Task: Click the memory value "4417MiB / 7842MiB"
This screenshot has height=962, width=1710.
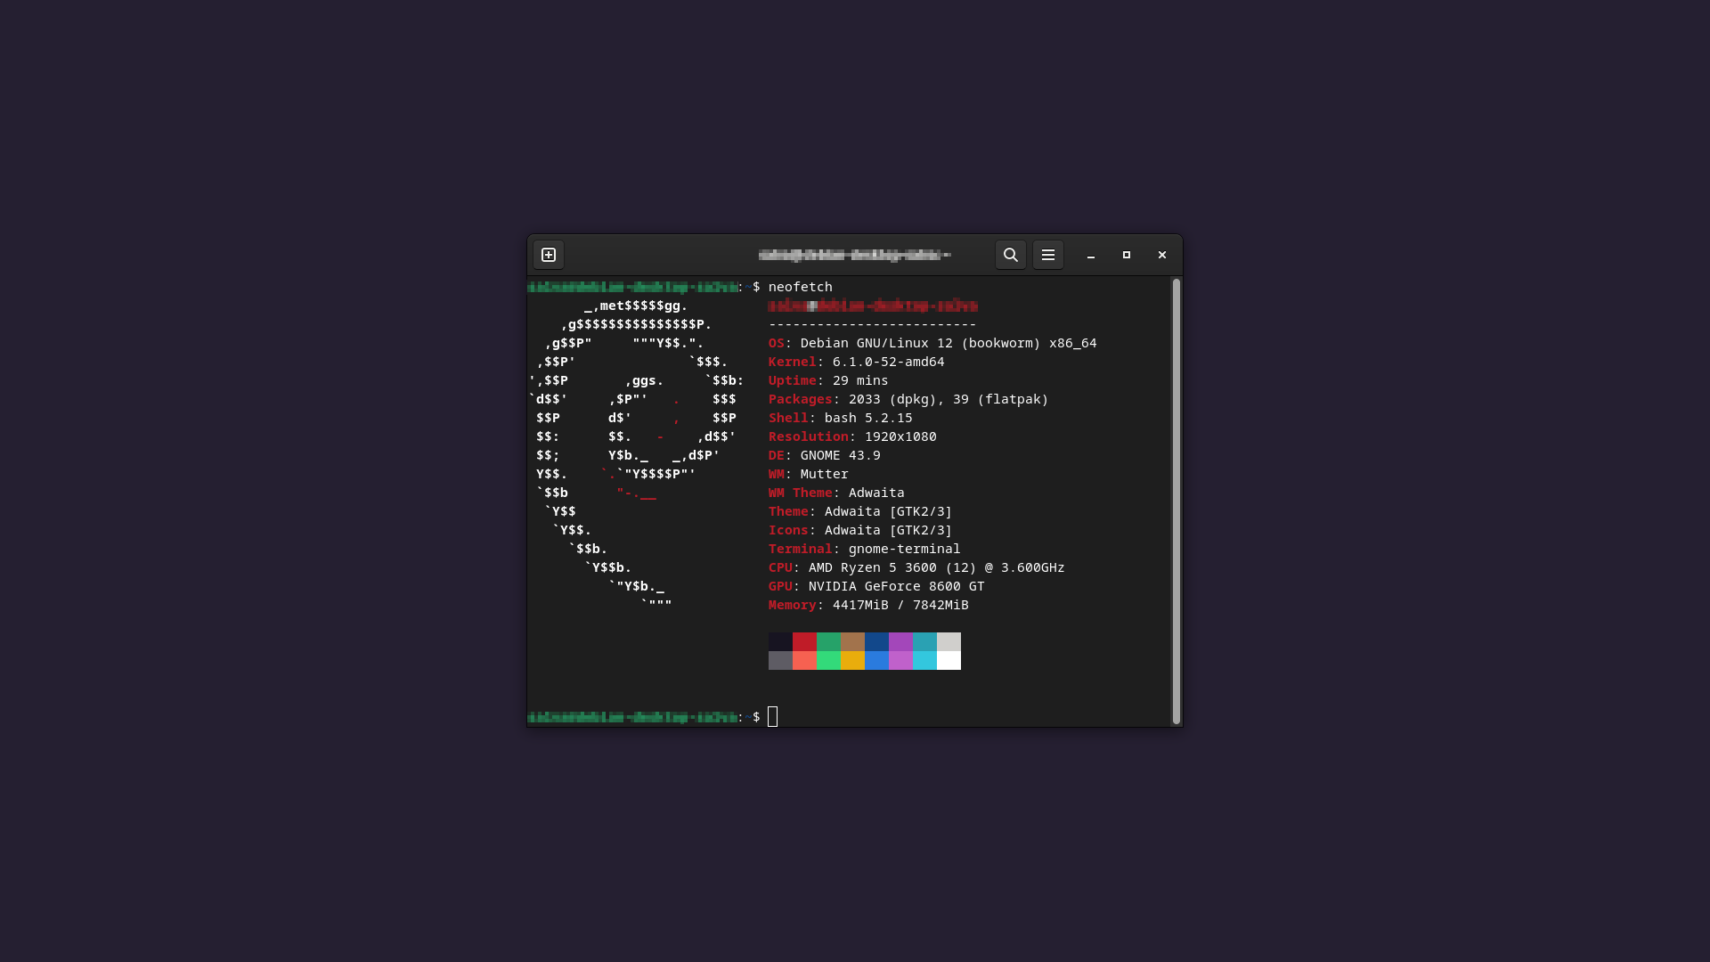Action: click(900, 605)
